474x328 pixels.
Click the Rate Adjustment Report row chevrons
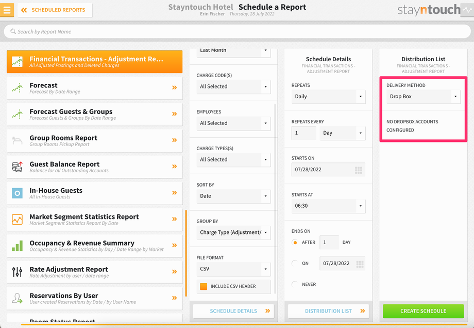[175, 271]
